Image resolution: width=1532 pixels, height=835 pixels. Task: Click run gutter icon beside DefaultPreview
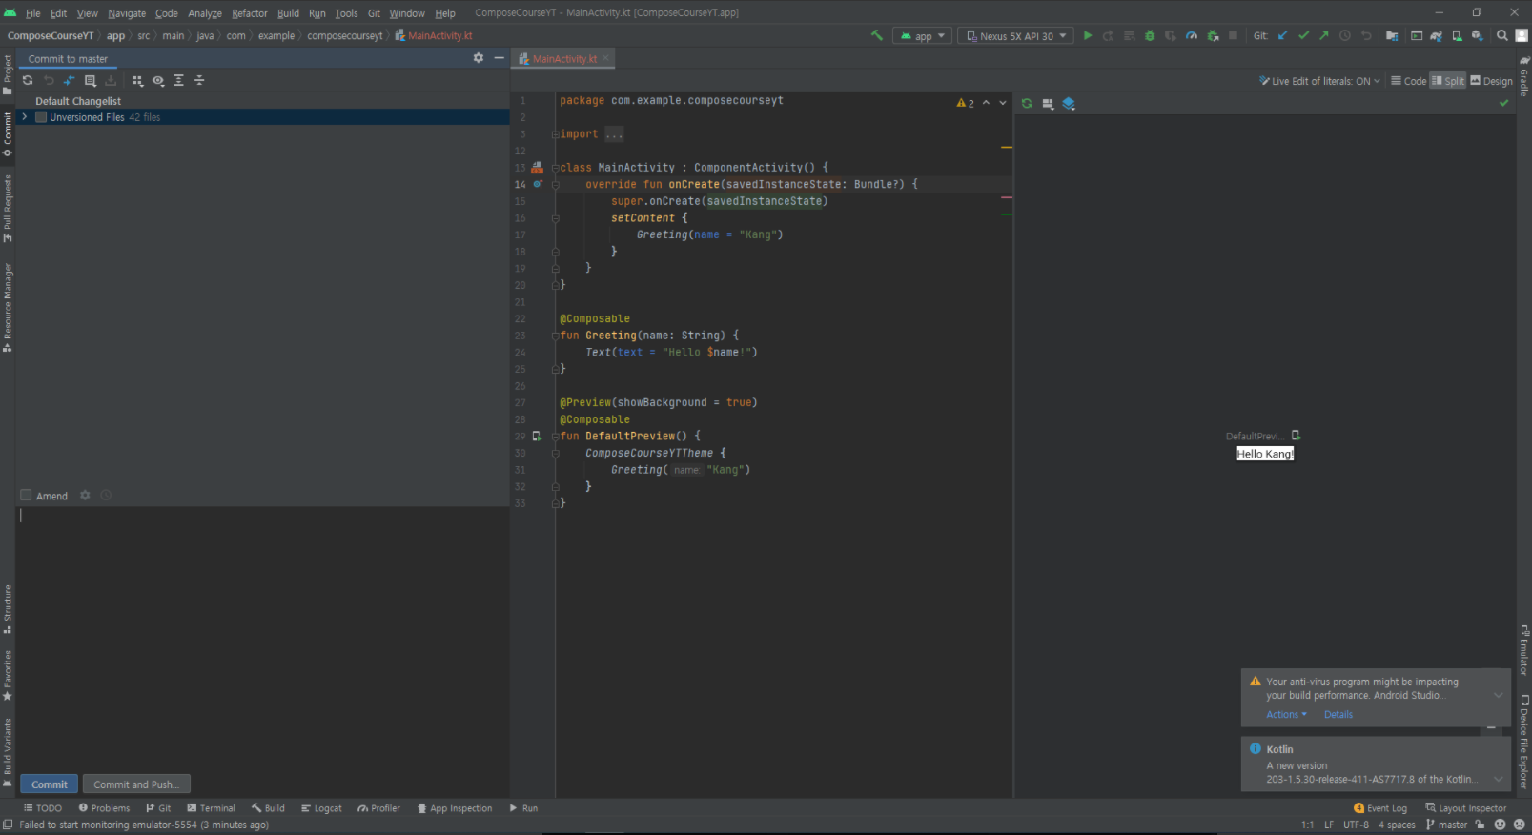click(x=537, y=436)
